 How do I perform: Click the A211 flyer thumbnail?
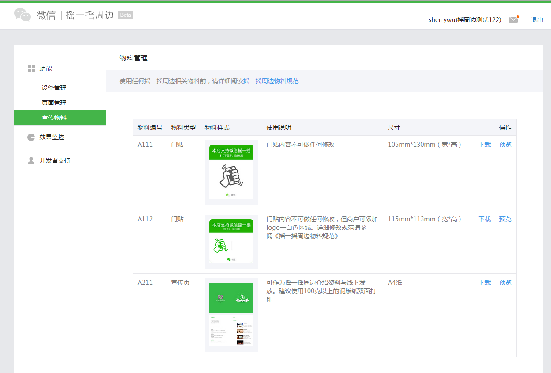point(231,315)
